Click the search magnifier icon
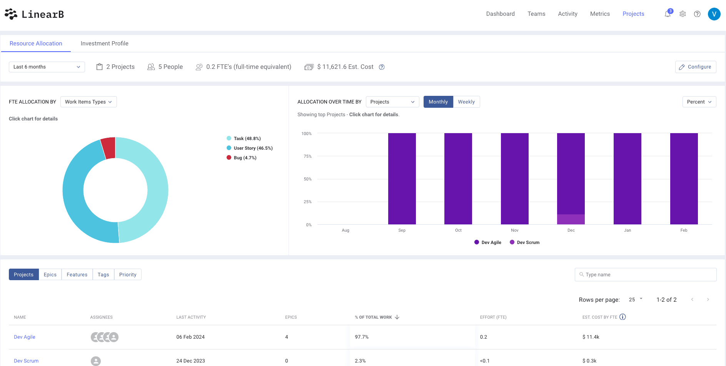The height and width of the screenshot is (366, 726). pyautogui.click(x=581, y=274)
